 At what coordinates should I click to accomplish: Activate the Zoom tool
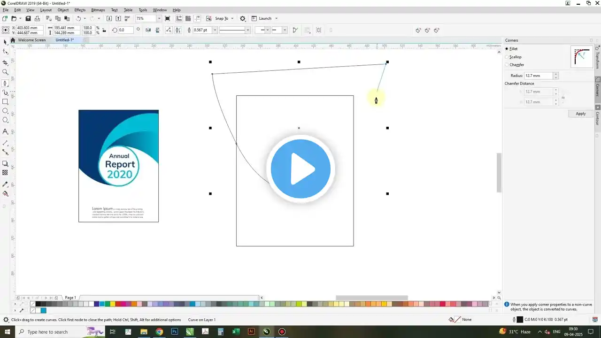coord(5,72)
